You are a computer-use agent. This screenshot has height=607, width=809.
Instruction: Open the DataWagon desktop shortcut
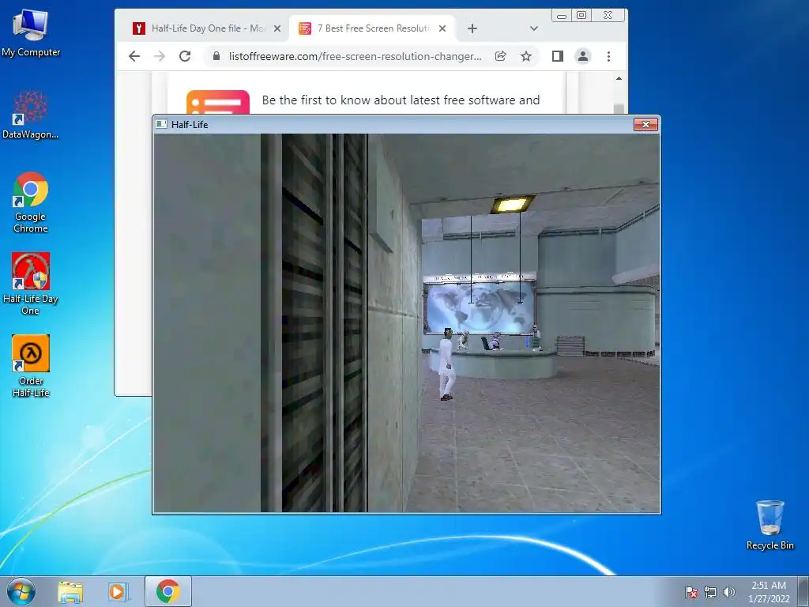coord(31,114)
